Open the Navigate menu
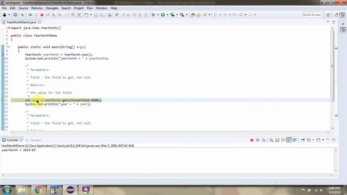347x195 pixels. [52, 8]
